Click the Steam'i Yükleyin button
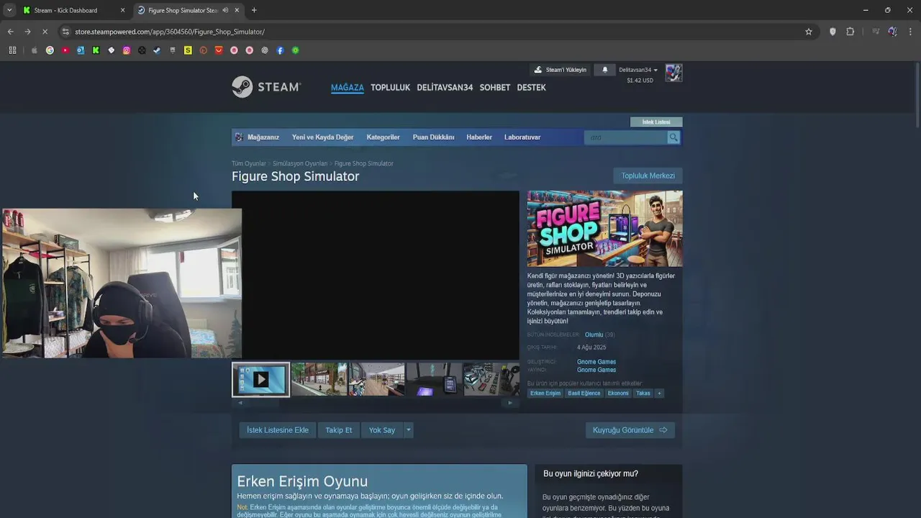The height and width of the screenshot is (518, 921). click(560, 70)
